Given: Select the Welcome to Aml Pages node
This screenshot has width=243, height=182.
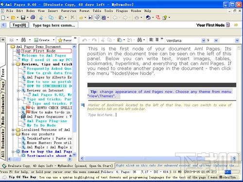Looking at the screenshot, I should coord(44,55).
